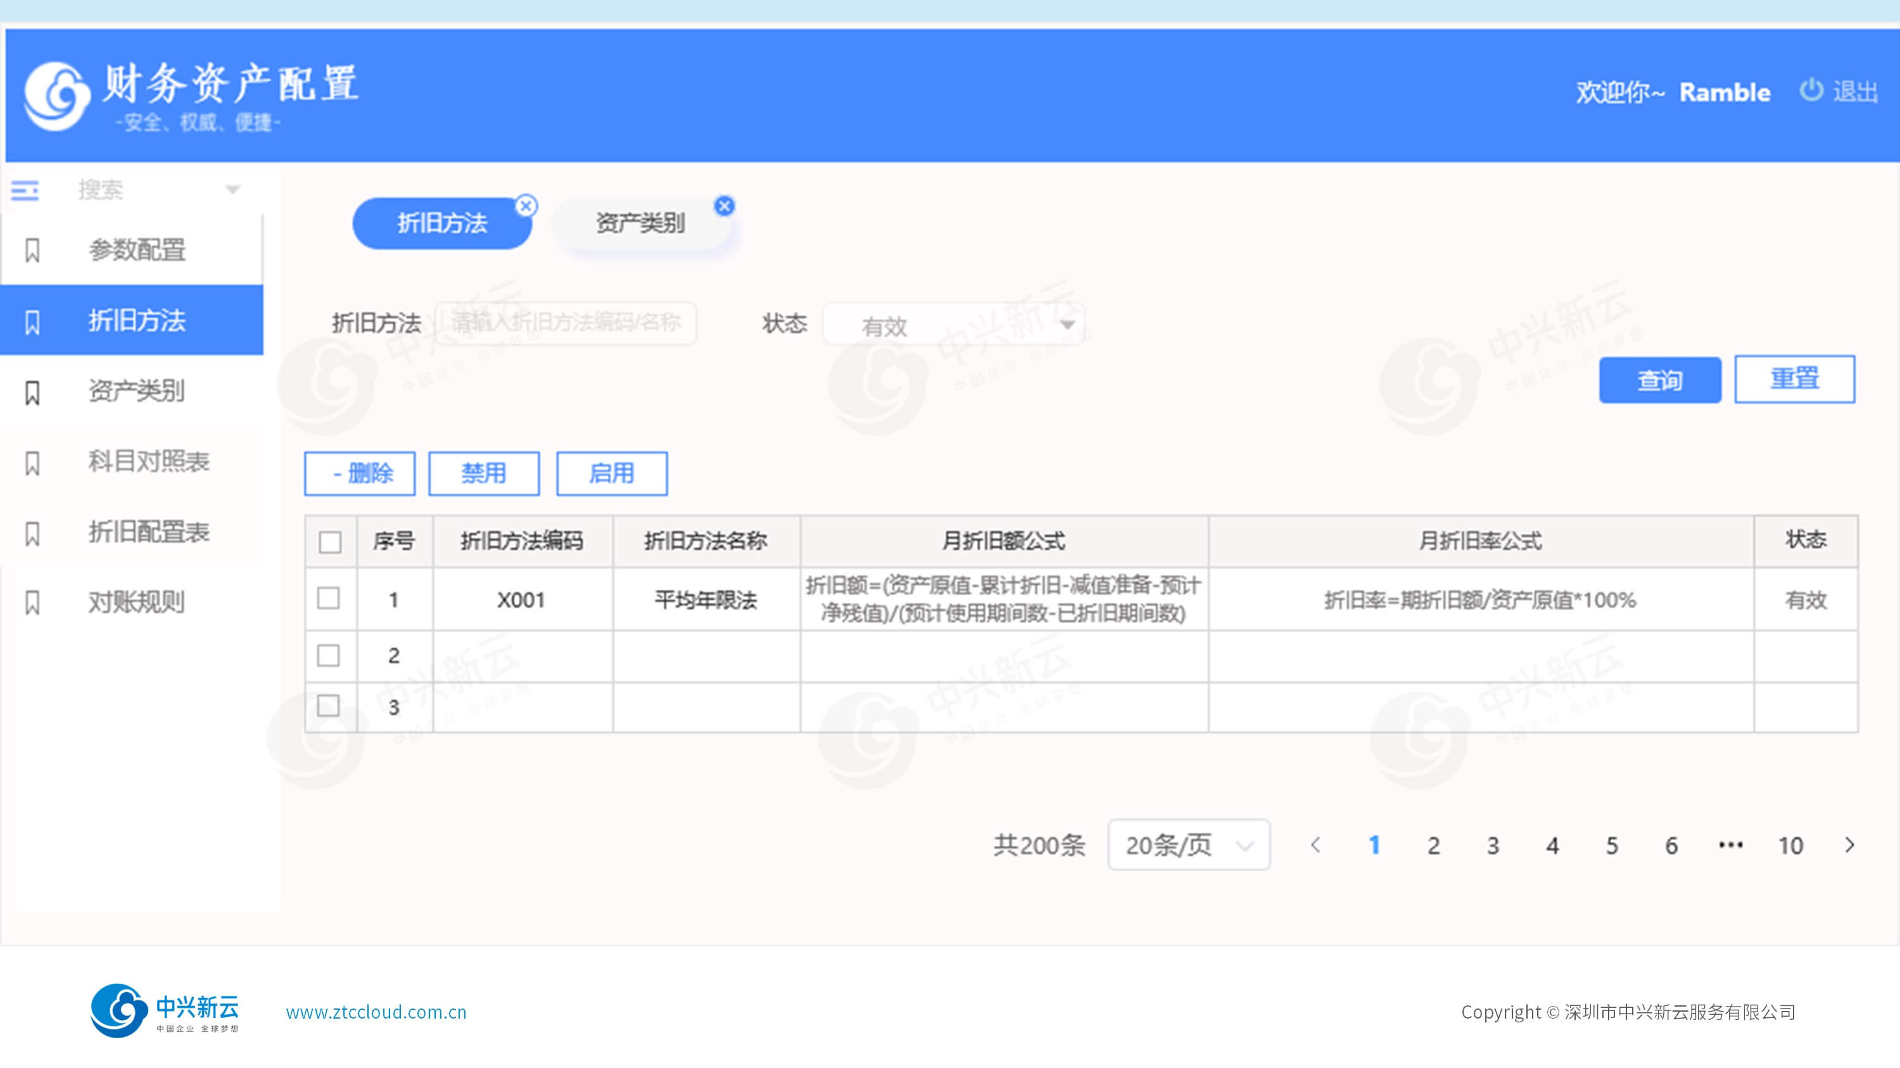Click the X001 code cell
Viewport: 1900px width, 1068px height.
click(x=522, y=600)
